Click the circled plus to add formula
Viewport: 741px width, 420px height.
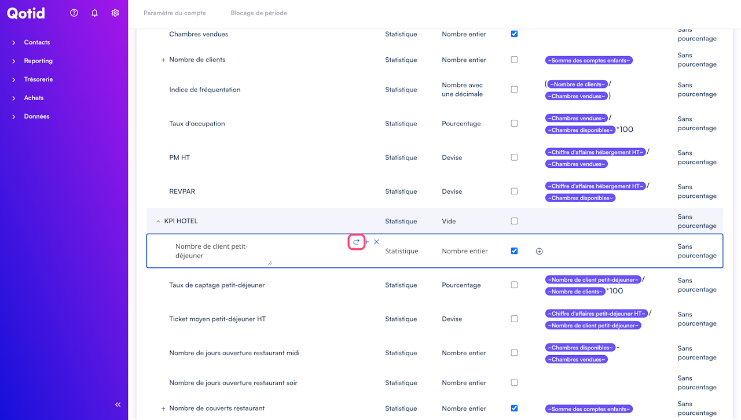(x=539, y=251)
